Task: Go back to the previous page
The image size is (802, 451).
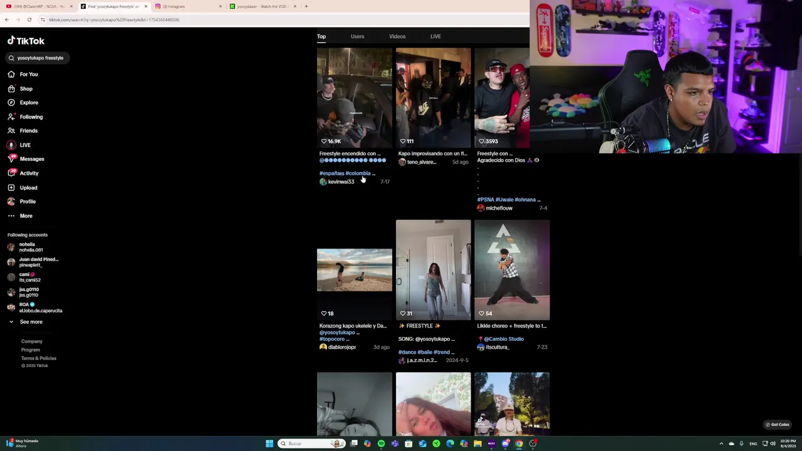Action: 7,19
